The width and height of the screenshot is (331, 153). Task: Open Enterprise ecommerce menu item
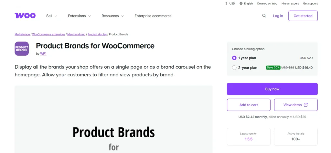(153, 16)
